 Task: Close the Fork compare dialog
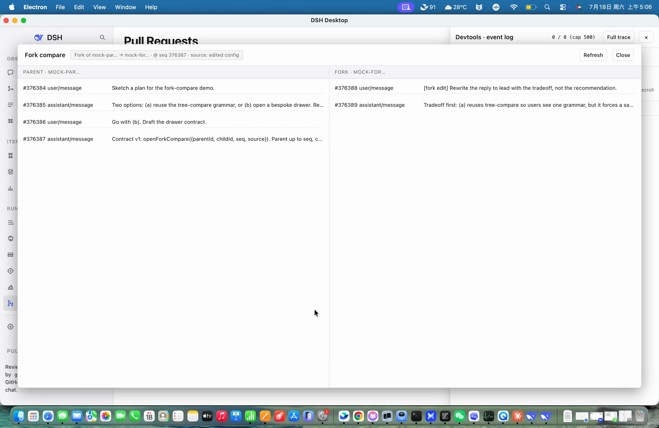click(623, 55)
